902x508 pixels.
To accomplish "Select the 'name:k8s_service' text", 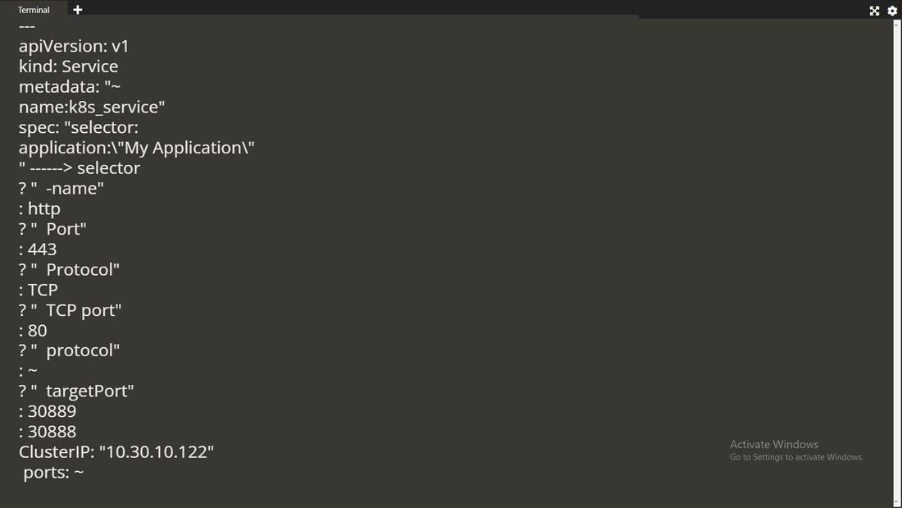I will coord(91,107).
